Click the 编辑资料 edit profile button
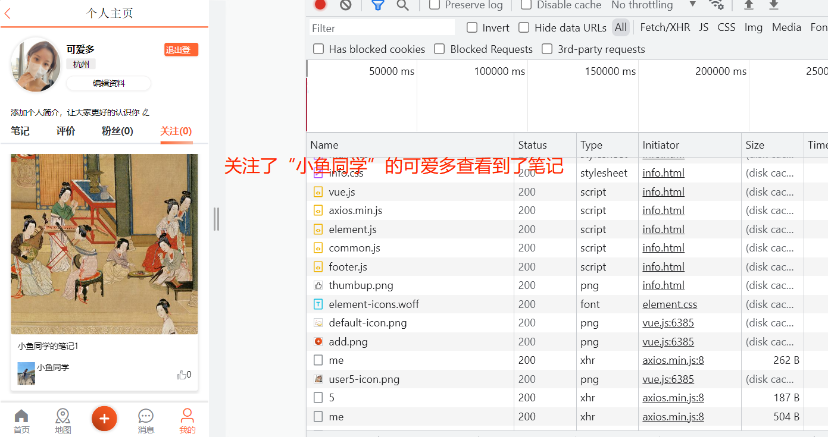Screen dimensions: 828x437 pyautogui.click(x=108, y=83)
